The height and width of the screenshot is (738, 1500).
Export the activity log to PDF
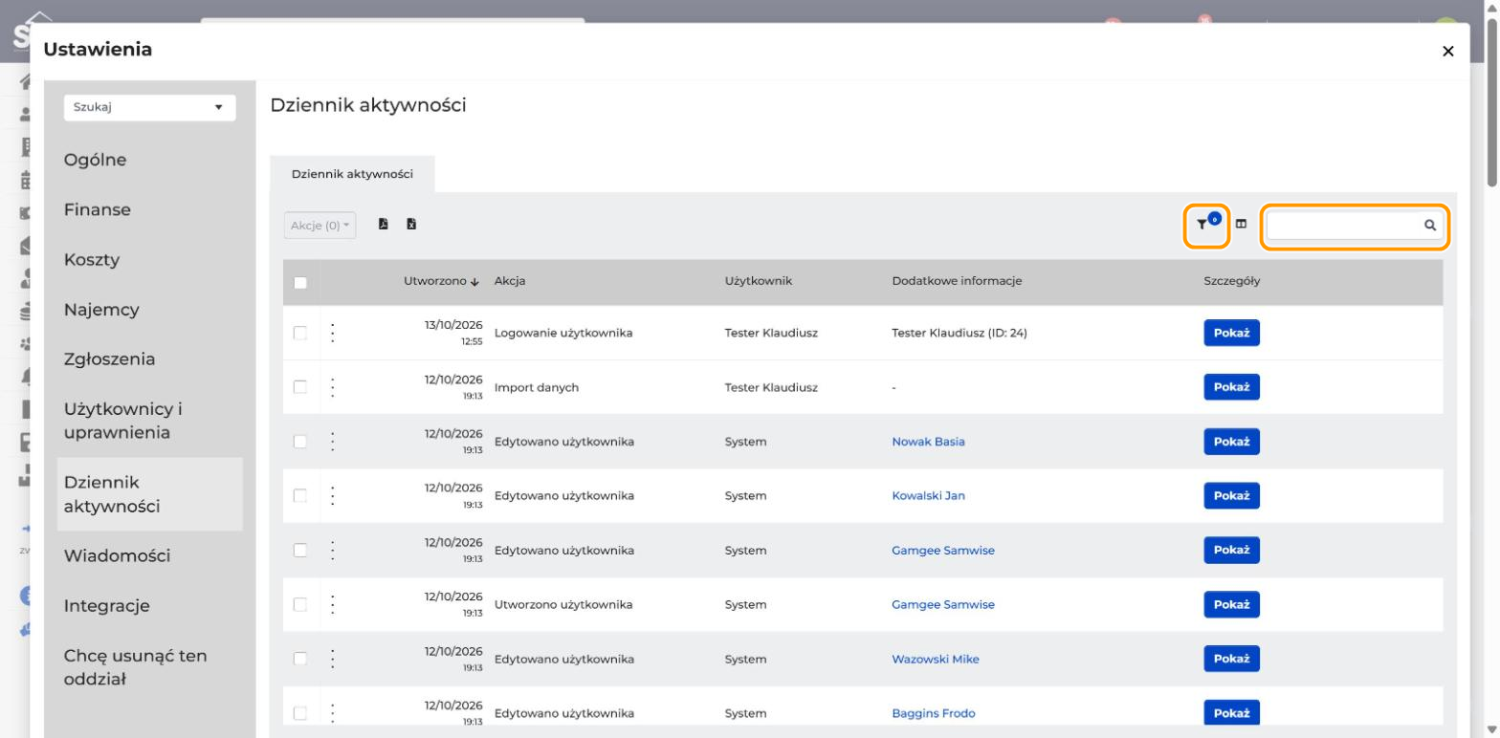[x=384, y=225]
